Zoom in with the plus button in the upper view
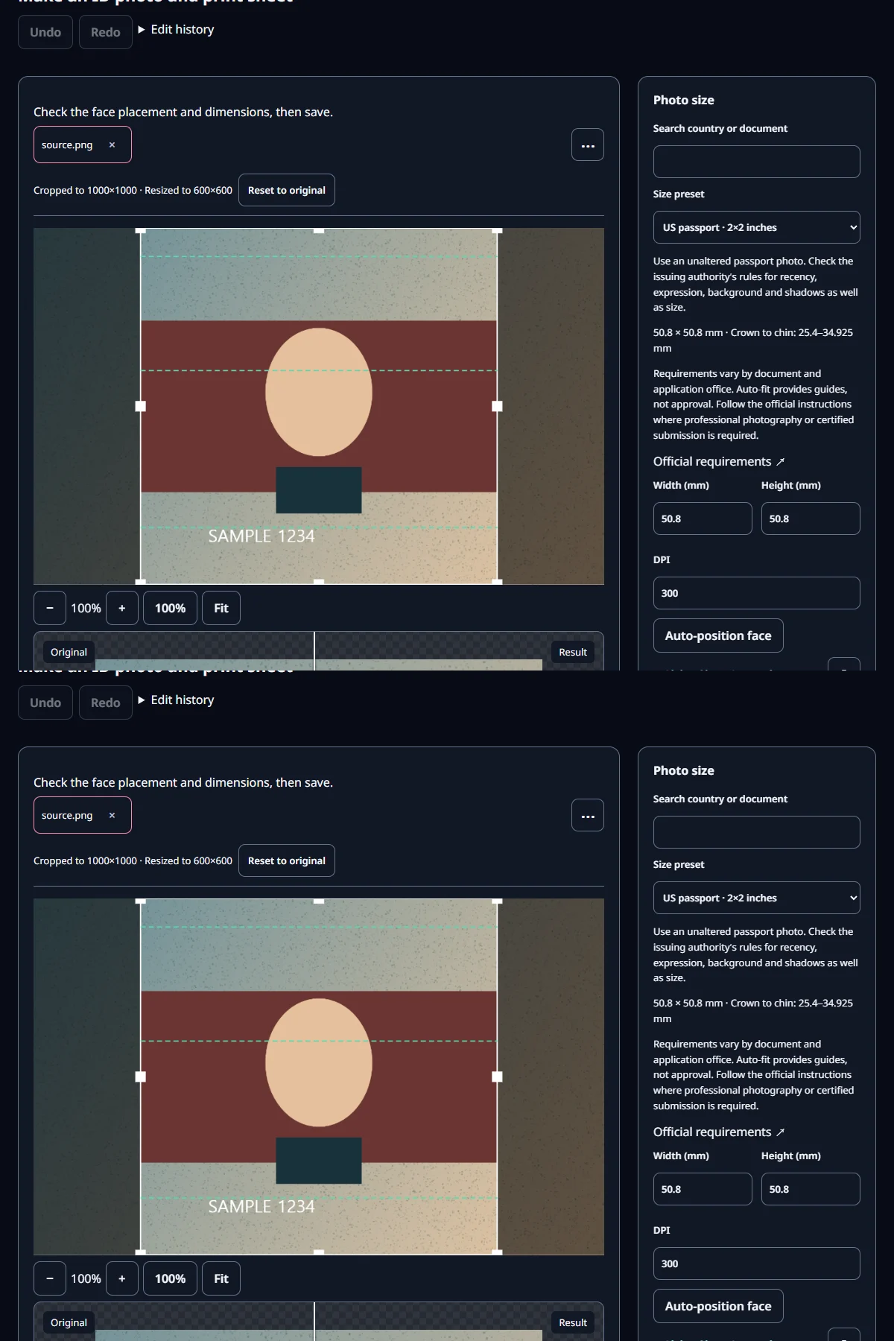Viewport: 894px width, 1341px height. tap(122, 608)
